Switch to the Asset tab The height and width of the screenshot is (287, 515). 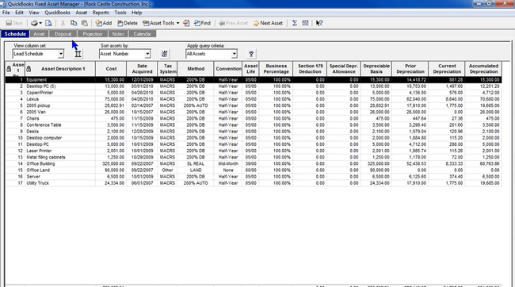coord(39,34)
